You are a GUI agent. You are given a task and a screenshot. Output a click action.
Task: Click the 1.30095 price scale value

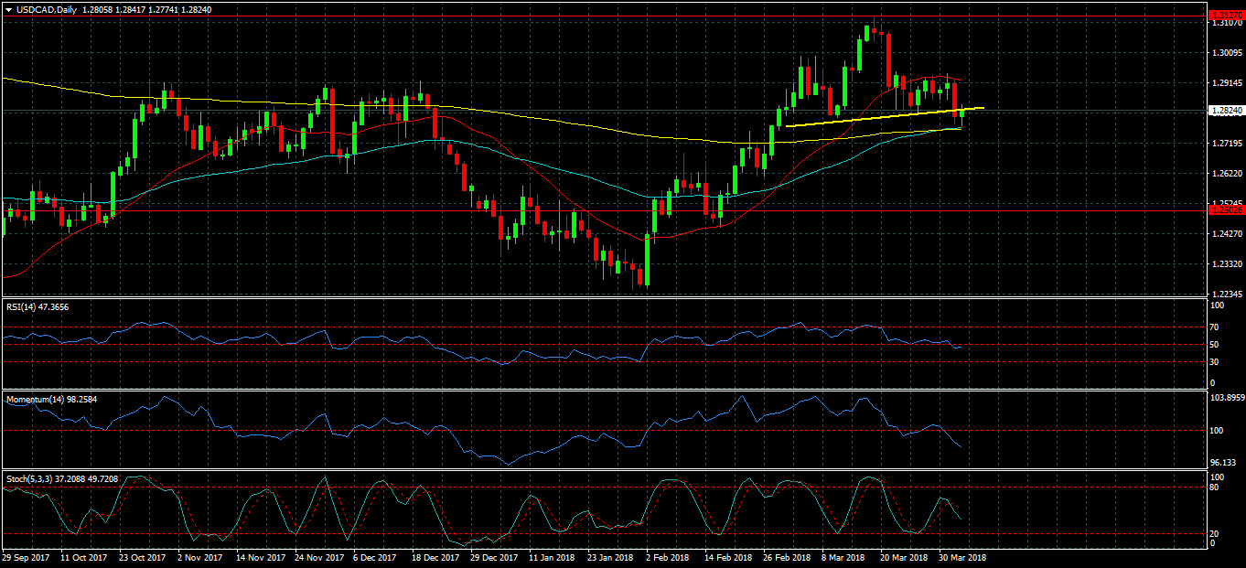click(x=1225, y=53)
